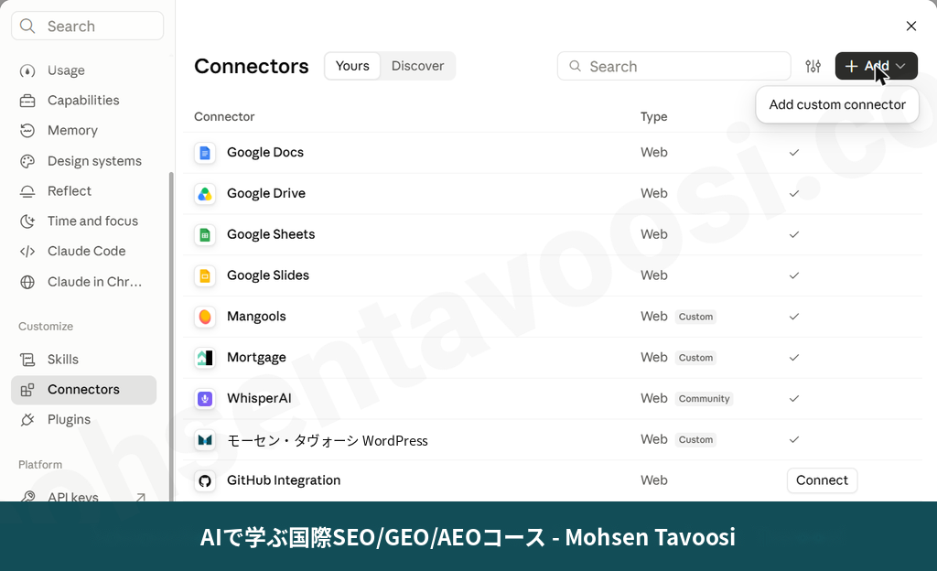Select the Google Sheets connector name
Image resolution: width=937 pixels, height=571 pixels.
coord(271,235)
